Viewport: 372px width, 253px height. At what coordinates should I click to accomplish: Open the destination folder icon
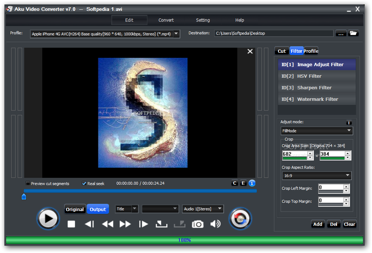(353, 33)
